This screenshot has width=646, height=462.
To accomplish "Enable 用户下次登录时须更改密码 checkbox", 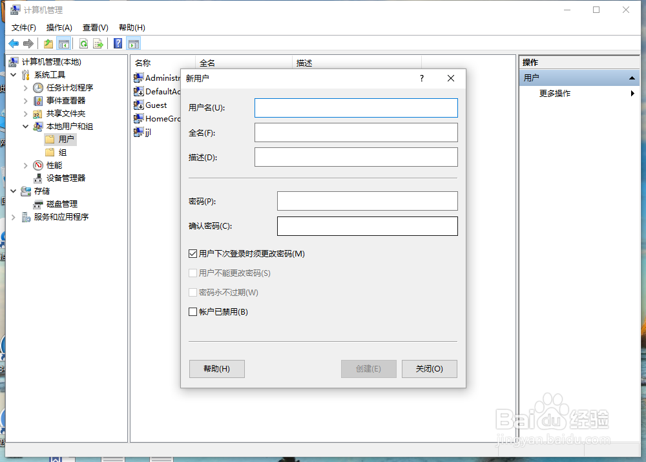I will tap(193, 253).
